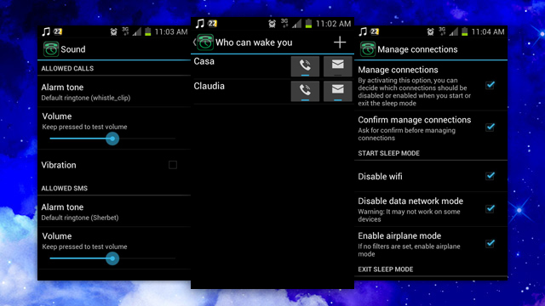Image resolution: width=545 pixels, height=306 pixels.
Task: Select the Claudia contact name
Action: [209, 86]
